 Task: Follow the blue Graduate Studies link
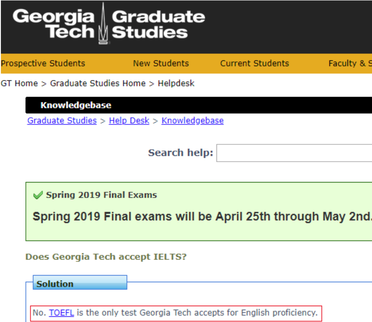pyautogui.click(x=62, y=120)
